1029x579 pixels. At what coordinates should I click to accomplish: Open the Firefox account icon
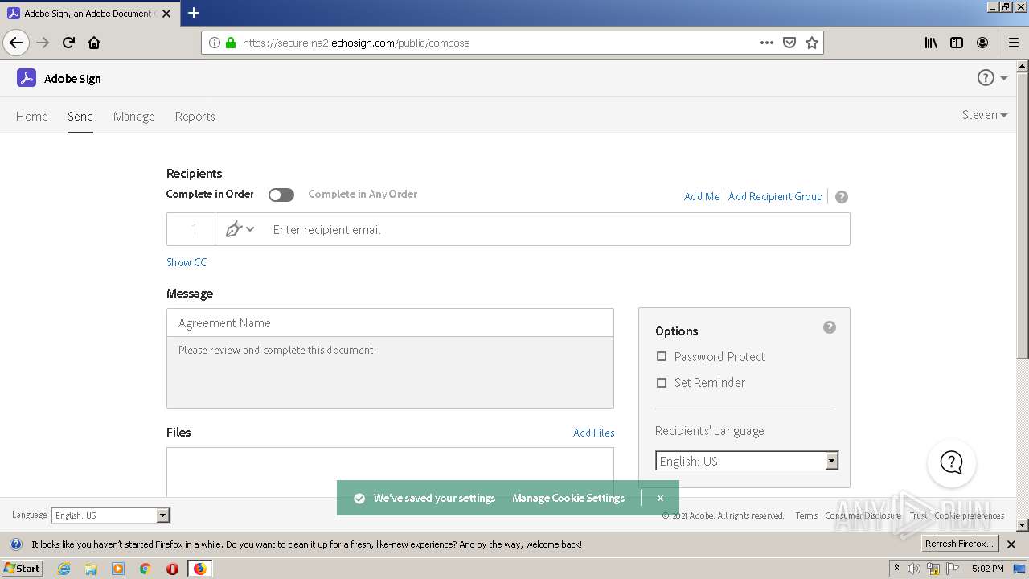(982, 43)
